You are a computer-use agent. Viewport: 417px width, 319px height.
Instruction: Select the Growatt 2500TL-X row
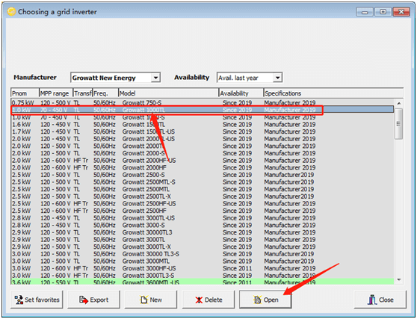point(202,196)
